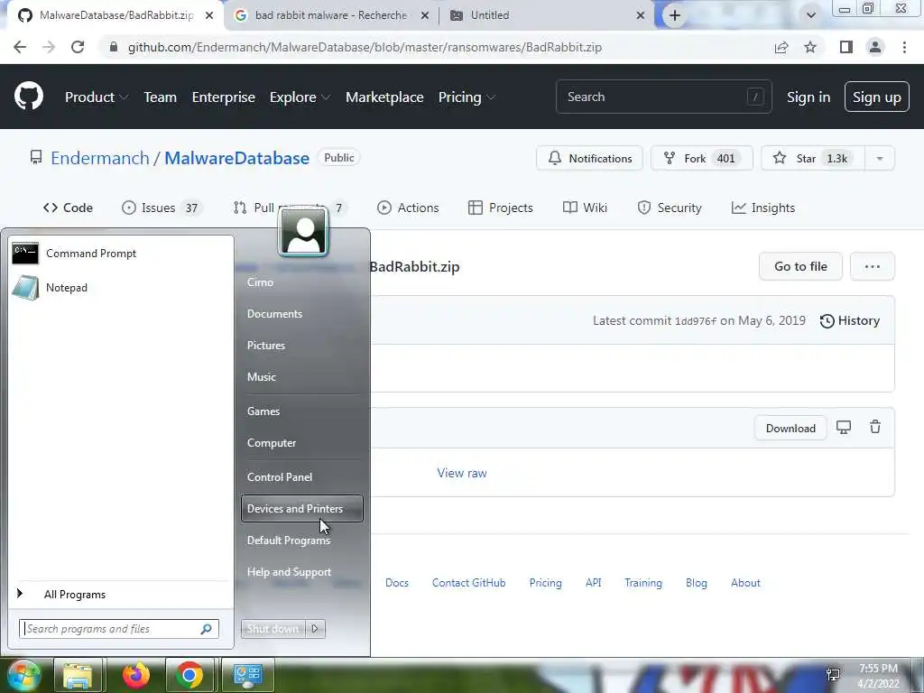Open Chrome side panel icon
Image resolution: width=924 pixels, height=693 pixels.
click(x=845, y=47)
